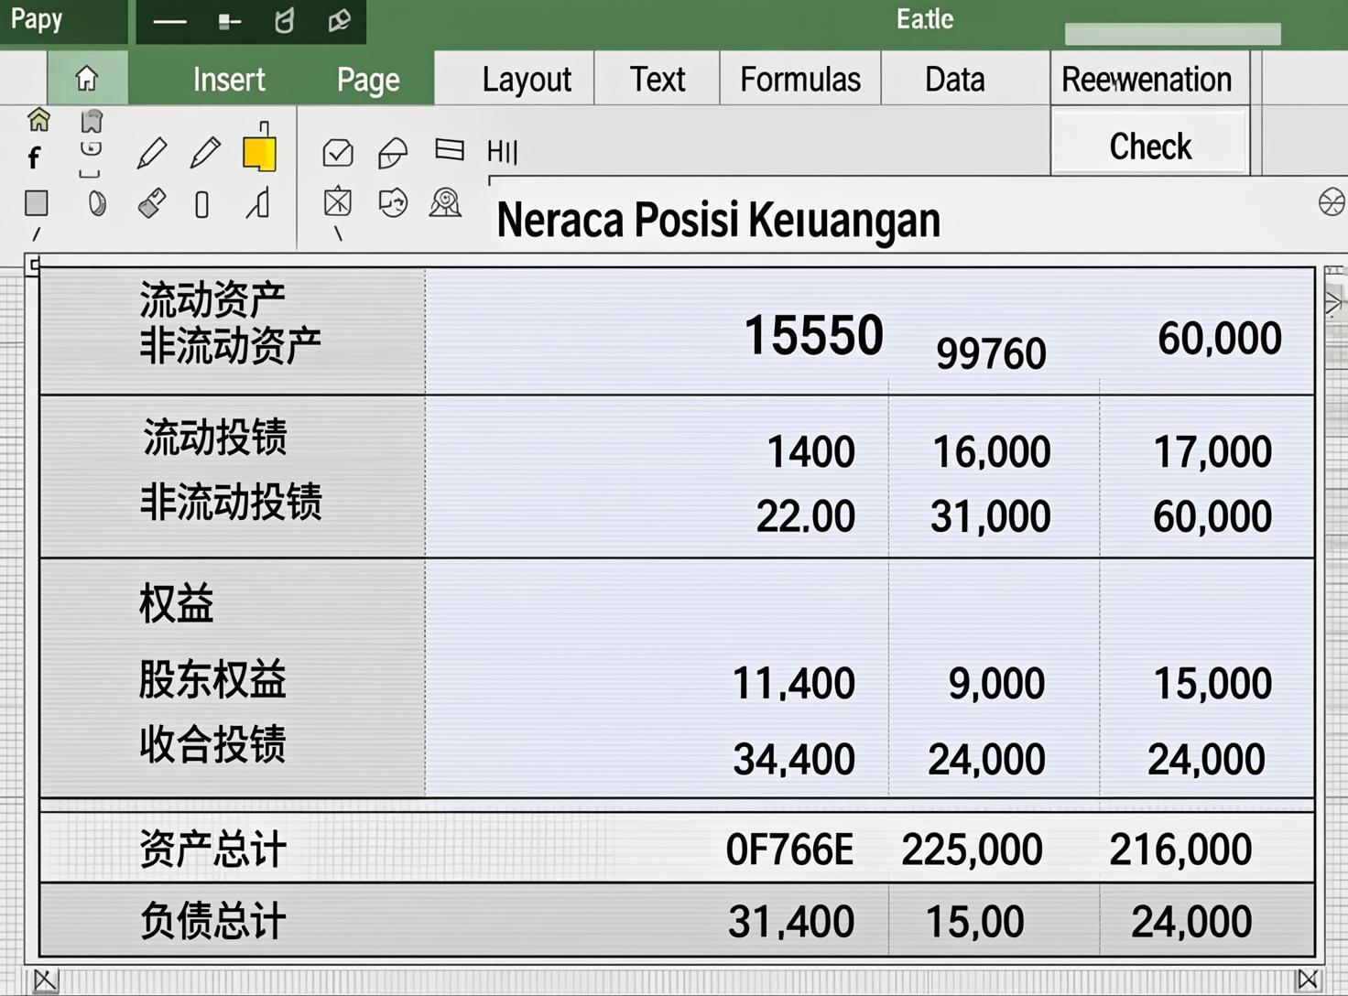This screenshot has width=1348, height=996.
Task: Select cell with value 16,000
Action: pyautogui.click(x=992, y=452)
